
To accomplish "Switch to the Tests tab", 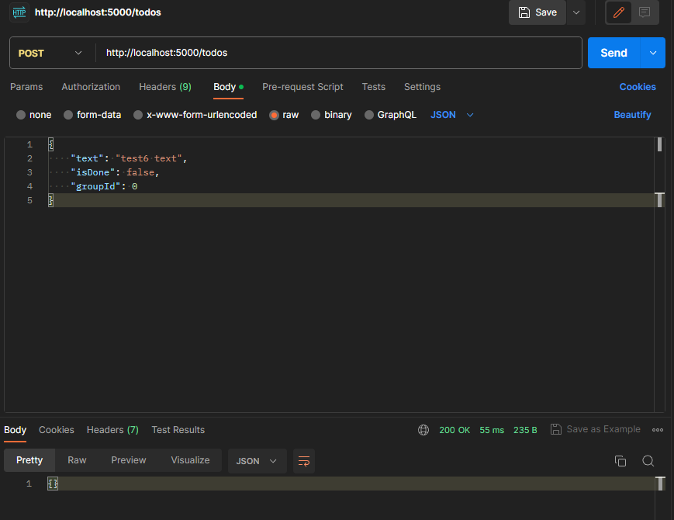I will tap(374, 87).
